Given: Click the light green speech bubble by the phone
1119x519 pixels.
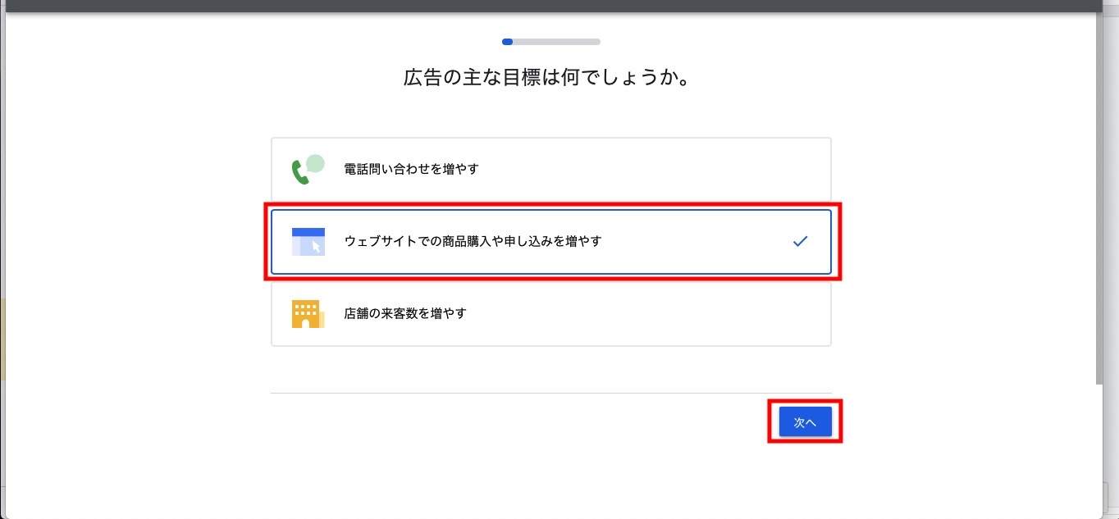Looking at the screenshot, I should [x=315, y=162].
